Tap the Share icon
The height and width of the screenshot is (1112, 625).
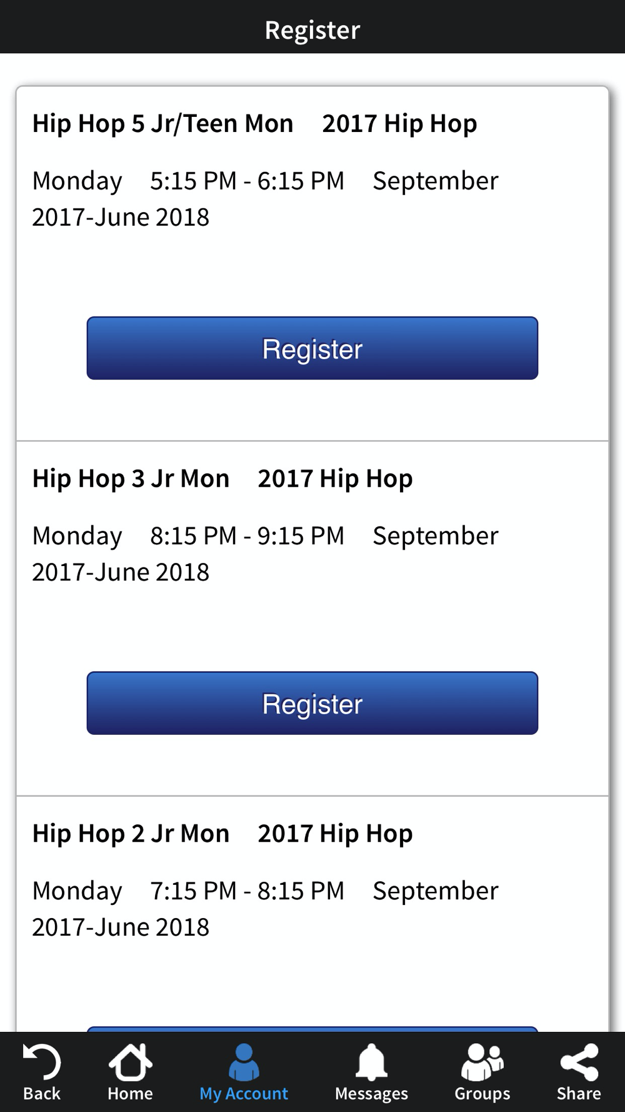click(579, 1062)
